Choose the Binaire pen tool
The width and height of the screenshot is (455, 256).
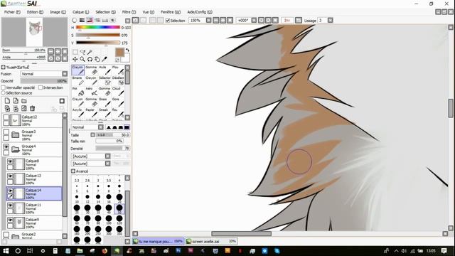[x=77, y=81]
